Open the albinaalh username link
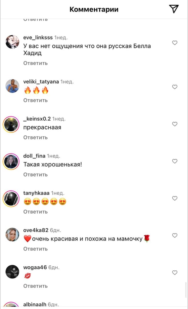Viewport: 188px width, 309px height. click(35, 305)
